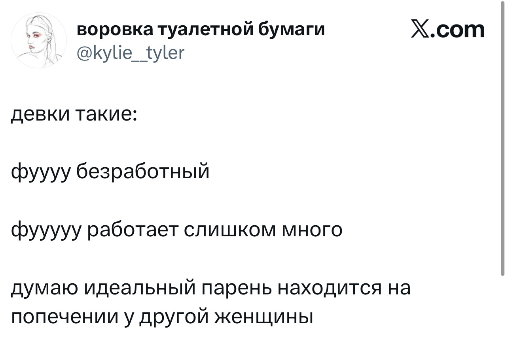Click фууууу before the word работает
Screen dimensions: 508x345
(45, 230)
